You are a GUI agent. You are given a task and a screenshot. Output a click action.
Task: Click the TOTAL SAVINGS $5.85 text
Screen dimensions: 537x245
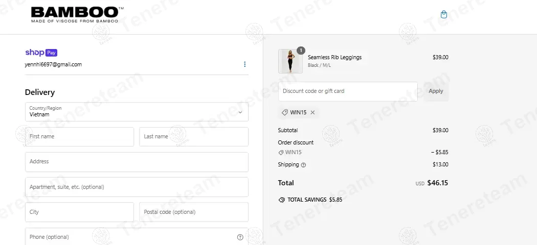(315, 200)
